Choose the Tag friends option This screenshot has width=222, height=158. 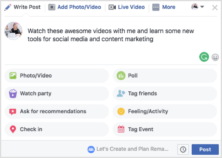click(165, 93)
